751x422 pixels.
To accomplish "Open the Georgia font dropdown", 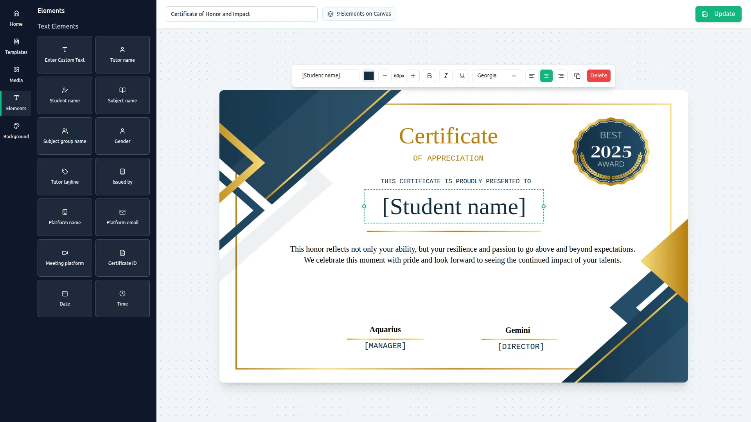I will [x=497, y=76].
